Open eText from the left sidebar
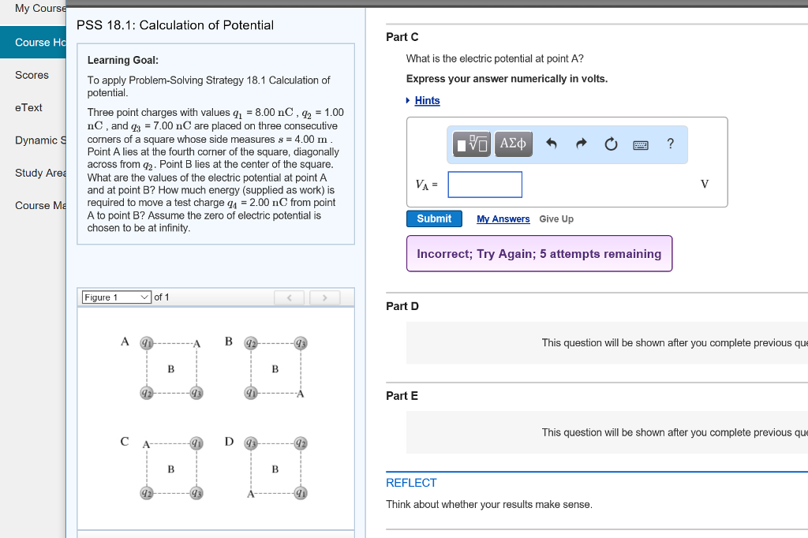 [28, 107]
